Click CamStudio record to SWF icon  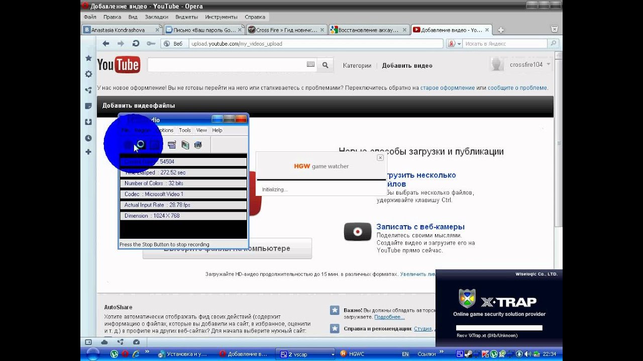[198, 145]
